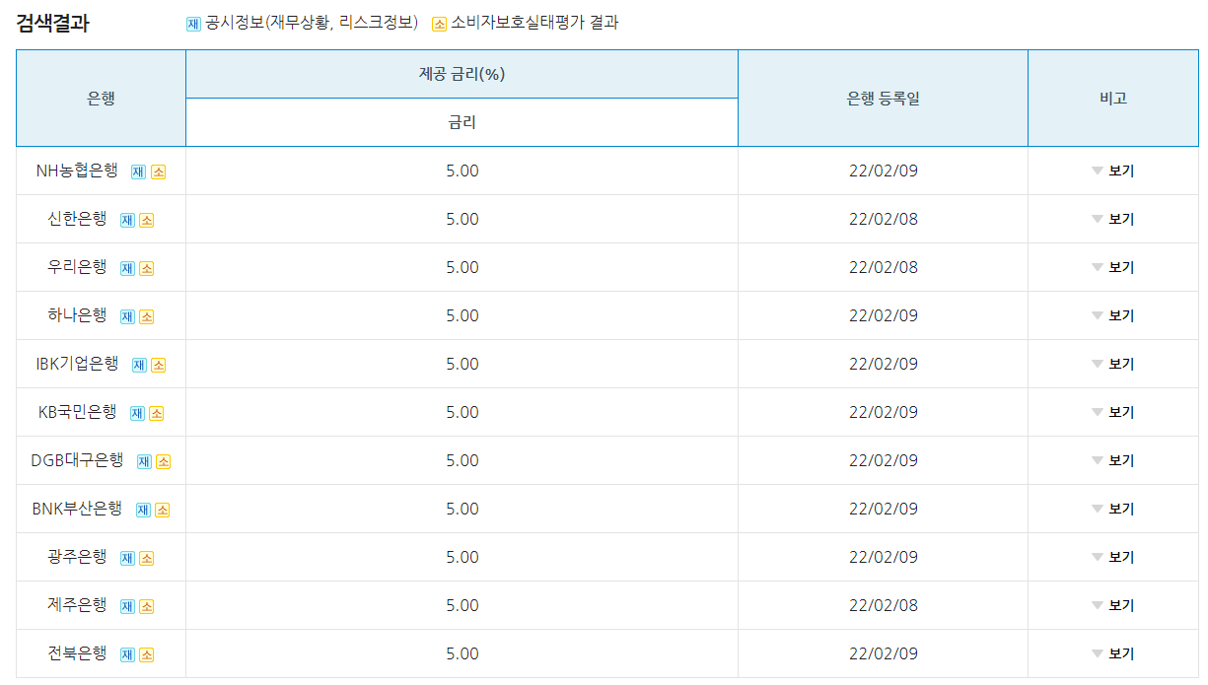
Task: Select the IBK기업은행 bank name
Action: coord(77,364)
